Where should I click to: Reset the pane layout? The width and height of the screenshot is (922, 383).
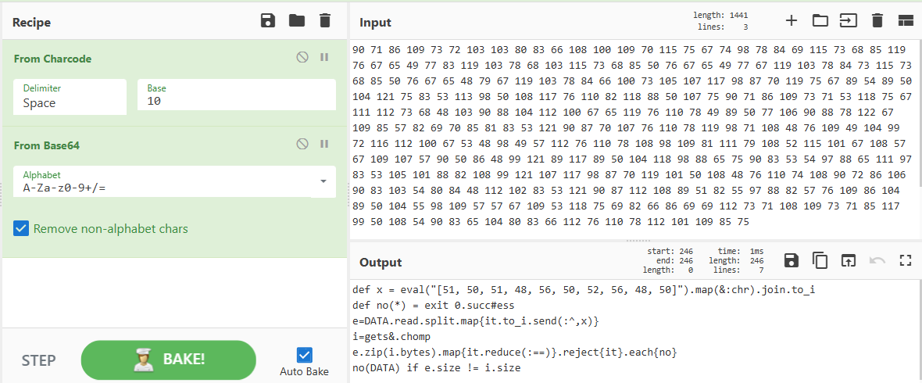pyautogui.click(x=906, y=21)
